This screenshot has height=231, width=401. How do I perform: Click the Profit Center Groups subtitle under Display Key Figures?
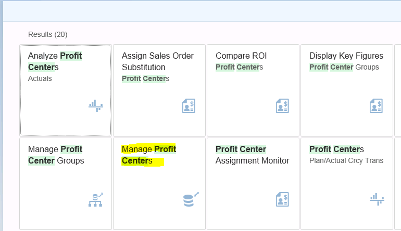click(344, 67)
